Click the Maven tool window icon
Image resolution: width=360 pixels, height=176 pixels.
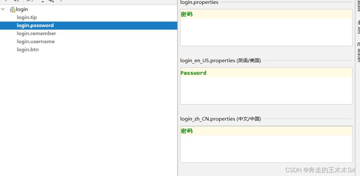(x=358, y=44)
